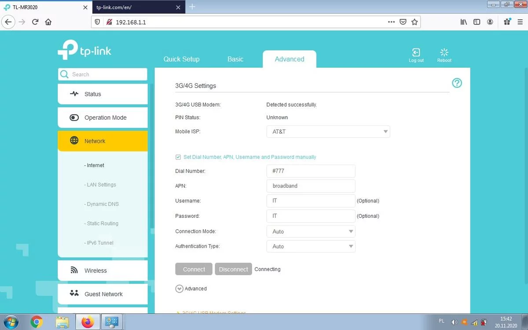
Task: Select Internet submenu entry
Action: [x=94, y=165]
